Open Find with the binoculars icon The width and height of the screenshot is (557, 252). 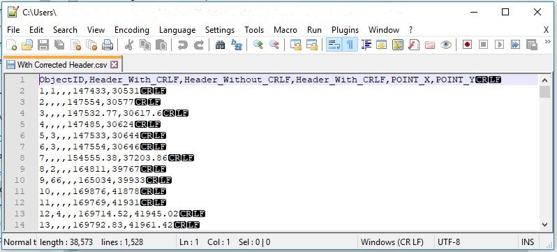pos(221,45)
